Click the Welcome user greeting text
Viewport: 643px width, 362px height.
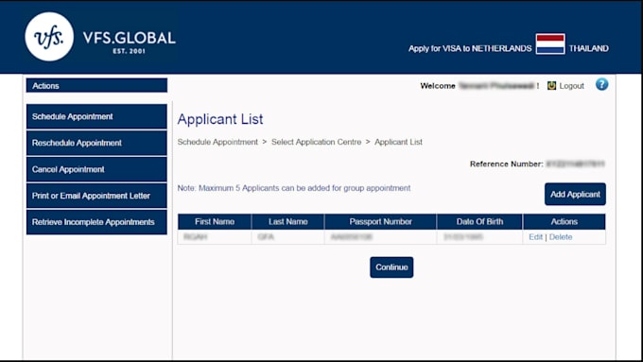click(479, 86)
